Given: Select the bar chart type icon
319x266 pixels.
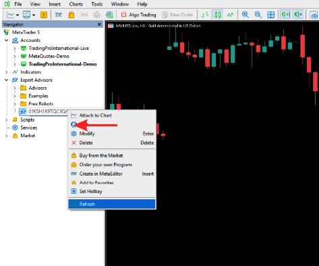Looking at the screenshot, I should 205,15.
